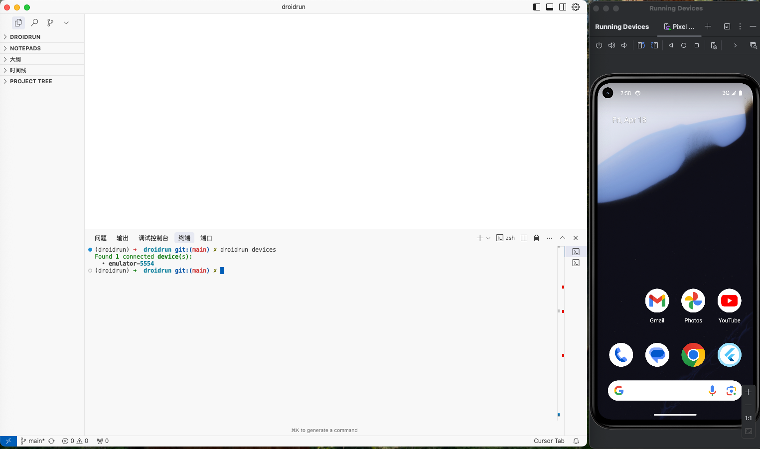Viewport: 760px width, 449px height.
Task: Open the new terminal profile dropdown arrow
Action: tap(488, 238)
